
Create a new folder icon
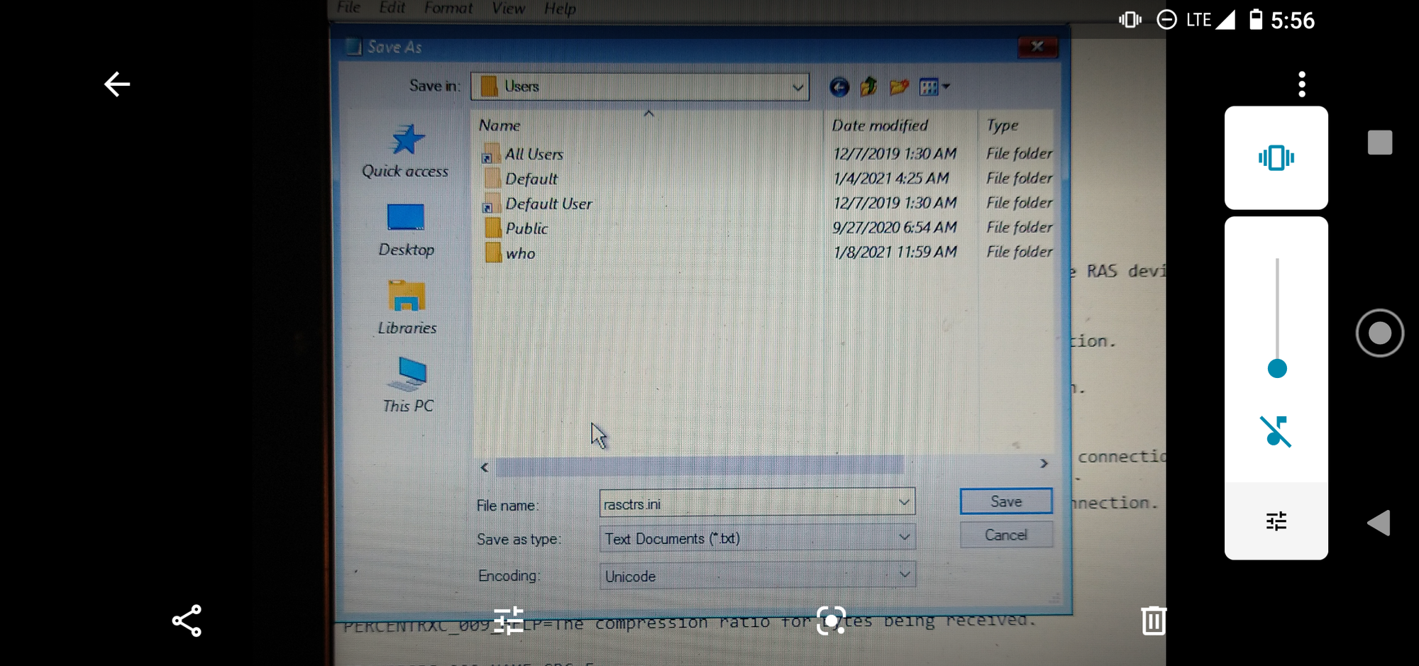tap(899, 87)
